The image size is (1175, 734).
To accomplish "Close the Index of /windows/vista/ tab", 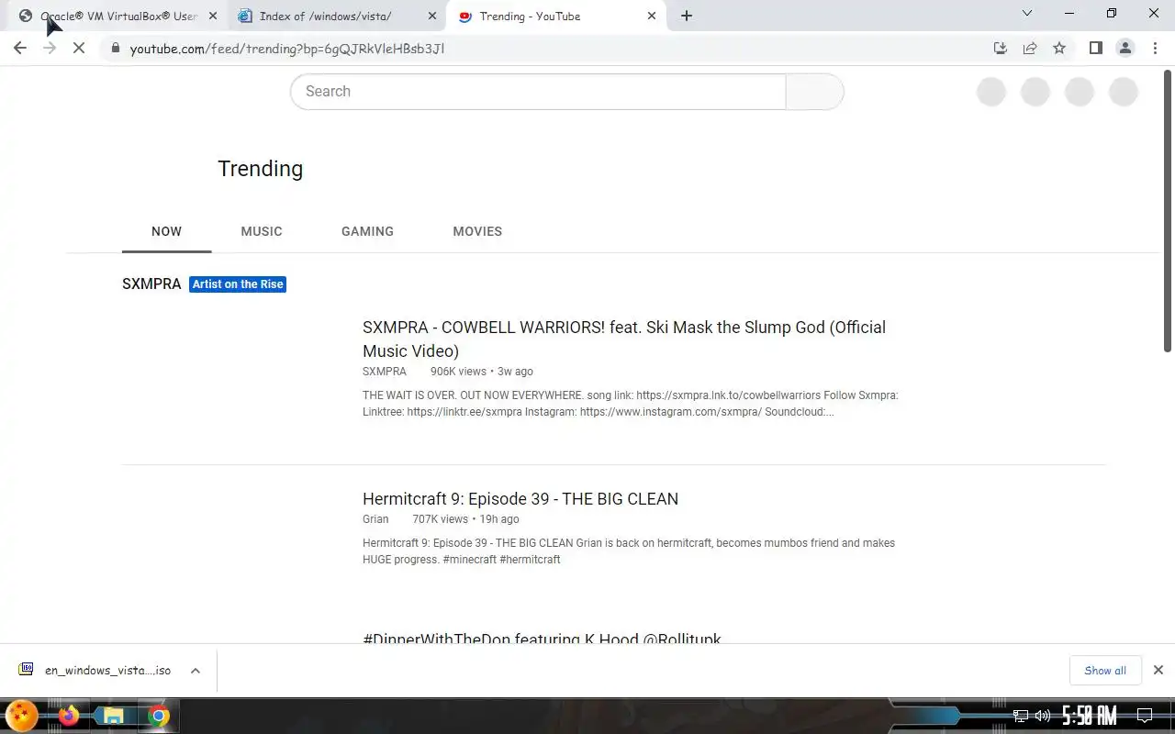I will click(x=432, y=16).
